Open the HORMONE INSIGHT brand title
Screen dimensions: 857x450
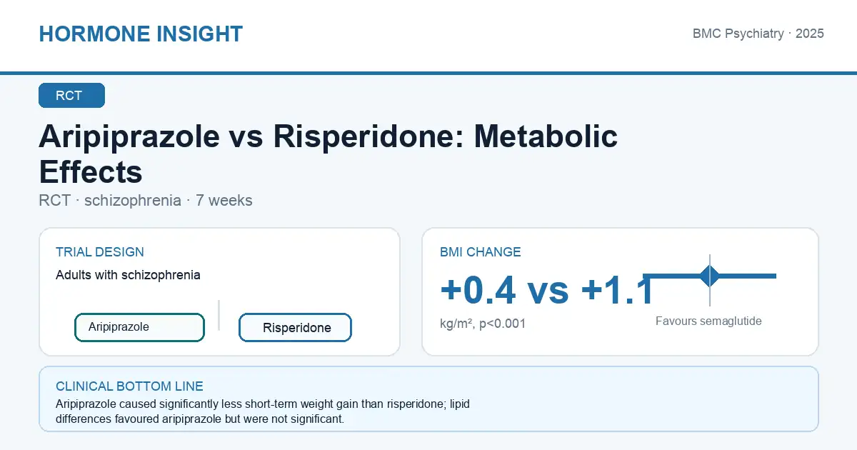(x=141, y=34)
